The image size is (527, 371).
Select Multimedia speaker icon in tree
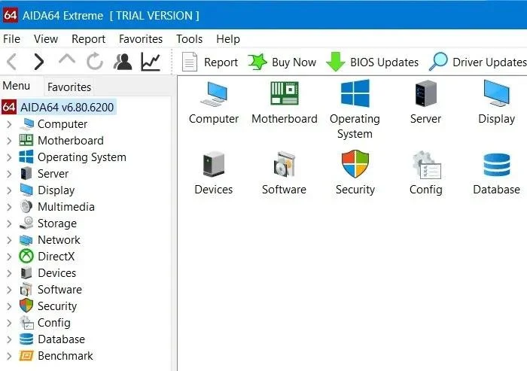tap(26, 207)
